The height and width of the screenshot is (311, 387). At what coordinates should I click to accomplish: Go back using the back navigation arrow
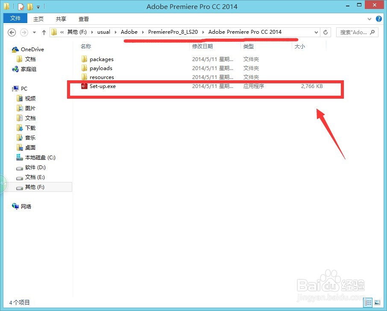pyautogui.click(x=12, y=32)
